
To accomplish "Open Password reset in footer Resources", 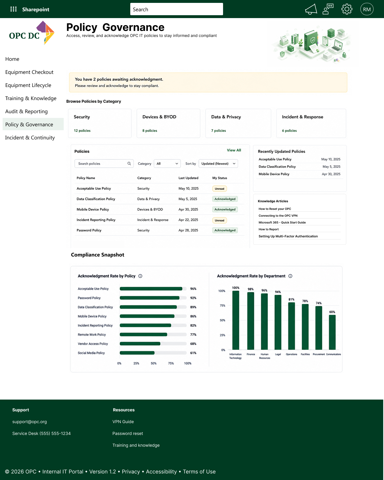I will click(128, 433).
